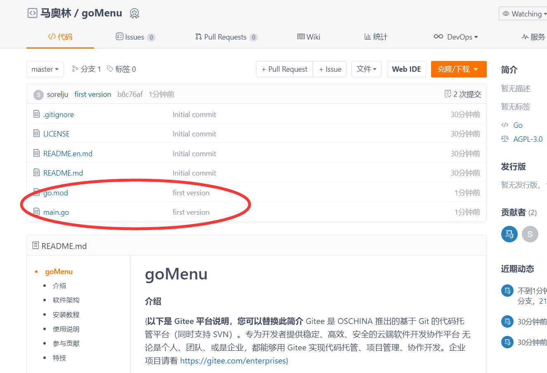
Task: Click the first version message for main.go
Action: pyautogui.click(x=191, y=212)
